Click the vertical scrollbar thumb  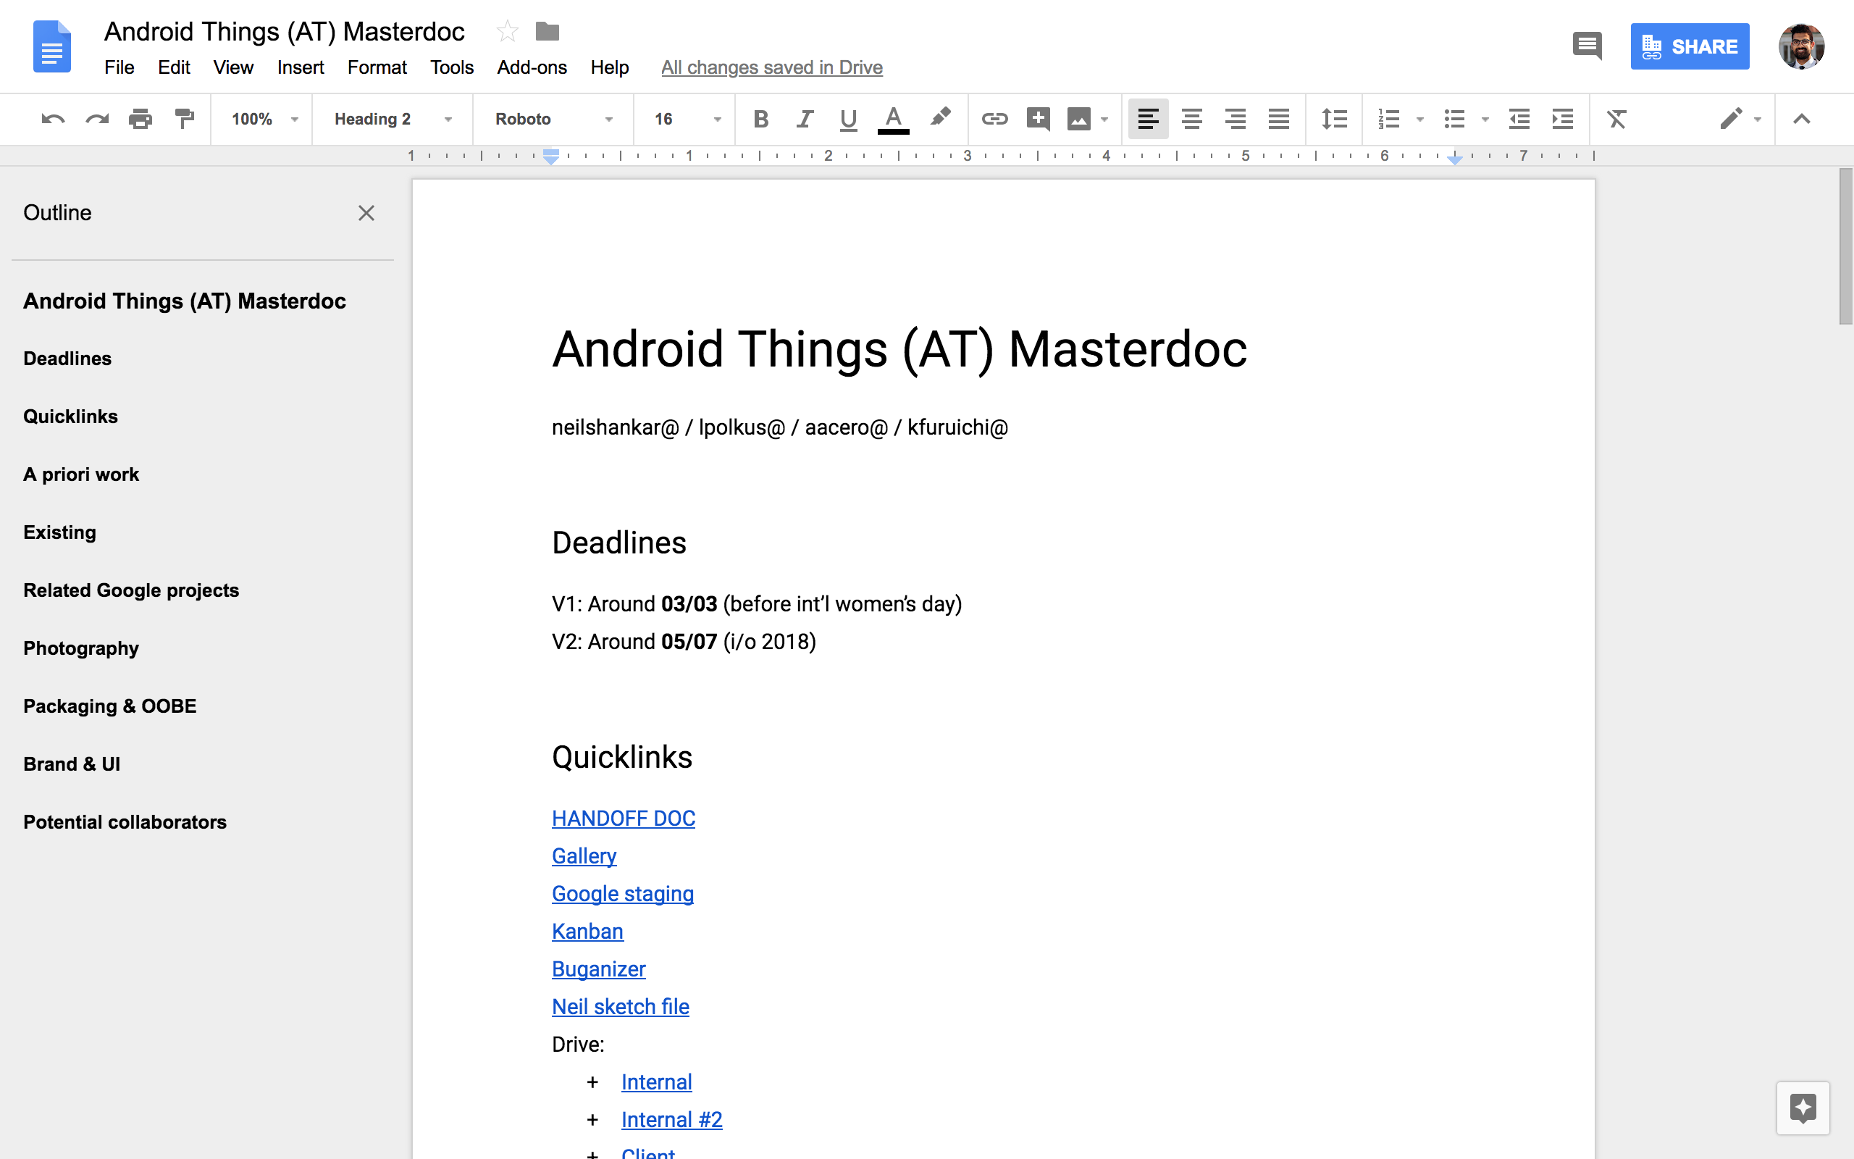(x=1845, y=246)
